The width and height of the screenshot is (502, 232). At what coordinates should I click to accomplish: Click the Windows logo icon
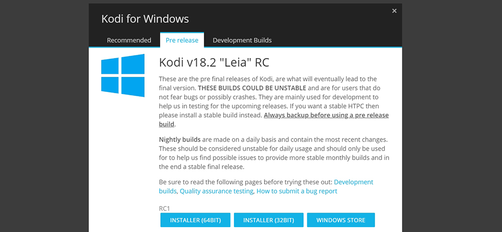pyautogui.click(x=123, y=75)
